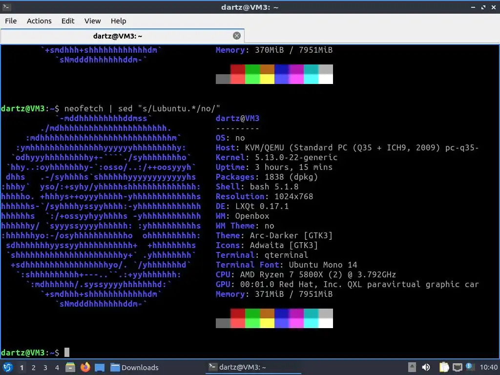Click the terminal icon in the title bar
Screen dimensions: 500x375
(x=6, y=7)
